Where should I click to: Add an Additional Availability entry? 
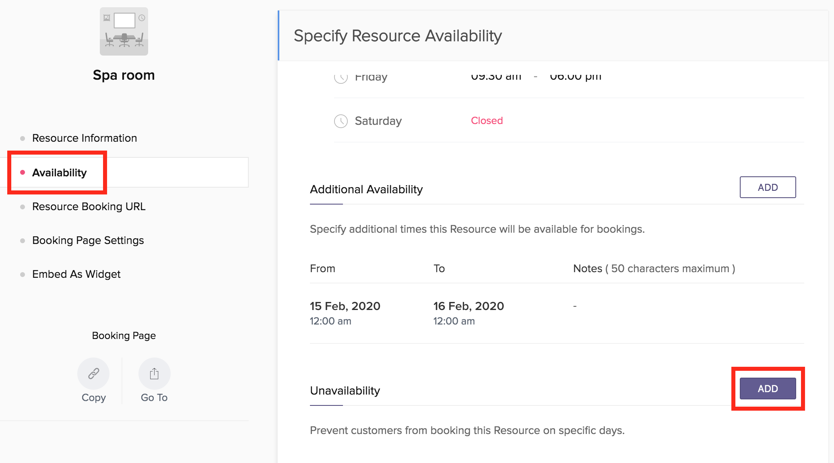tap(767, 187)
